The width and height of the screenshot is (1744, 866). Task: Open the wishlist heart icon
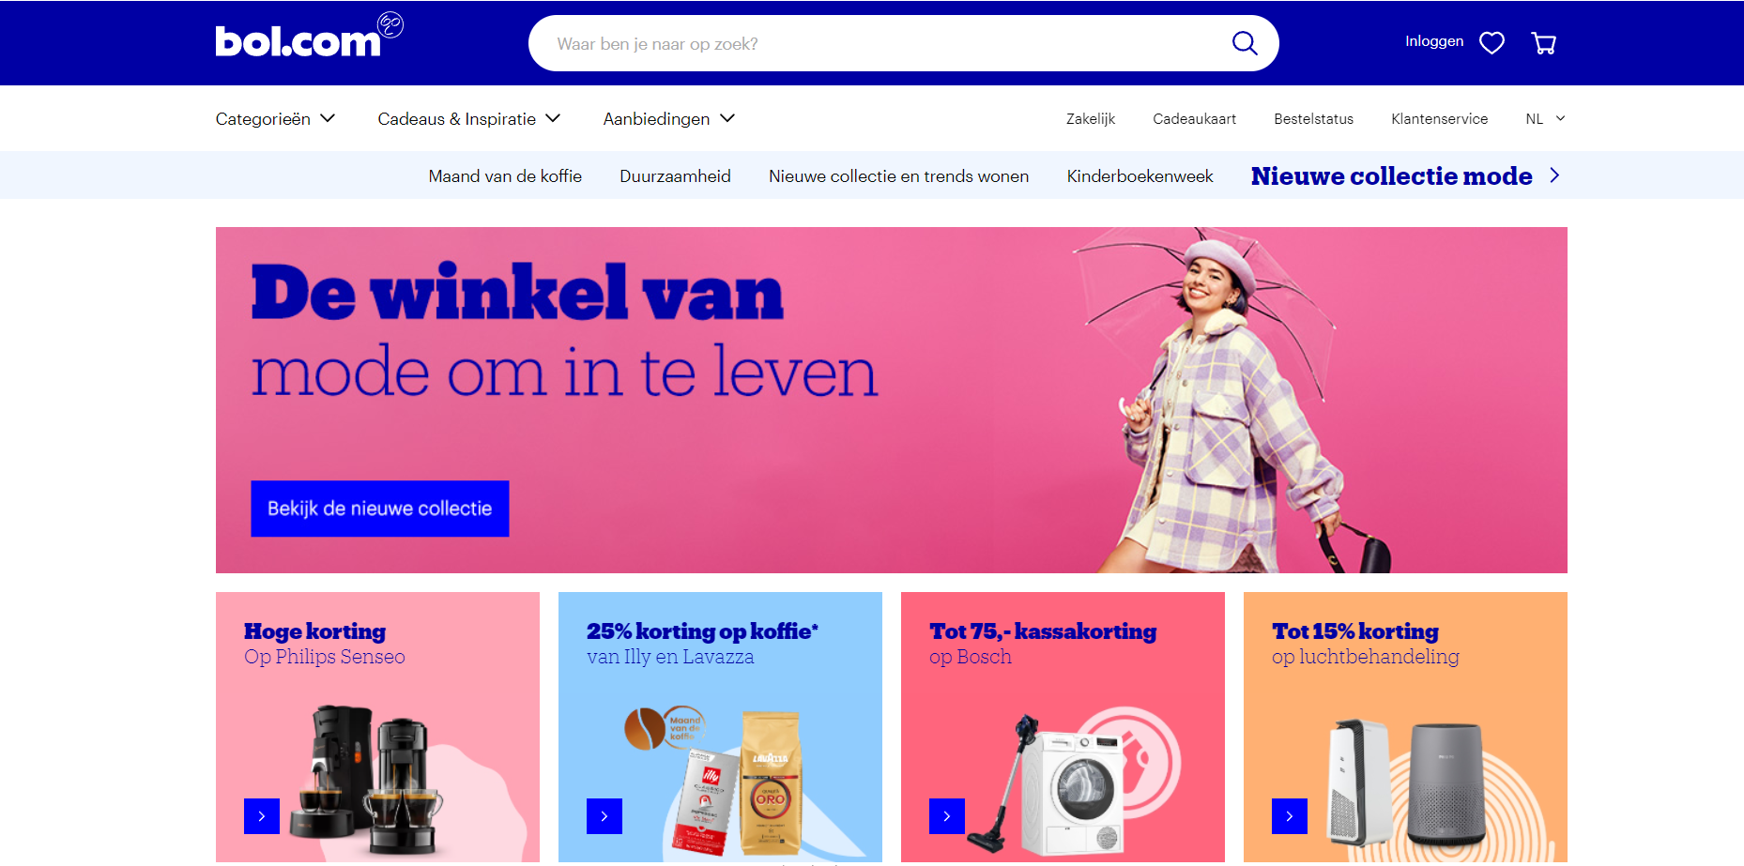[1492, 43]
